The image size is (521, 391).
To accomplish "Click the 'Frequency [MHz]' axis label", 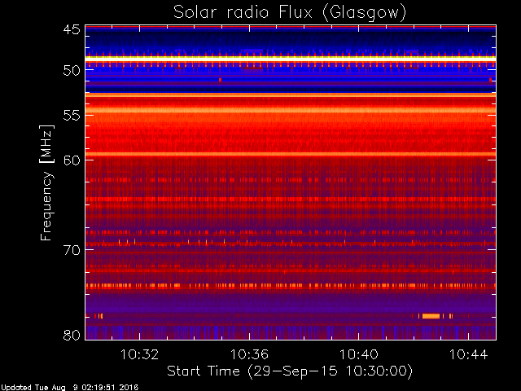I will (46, 182).
